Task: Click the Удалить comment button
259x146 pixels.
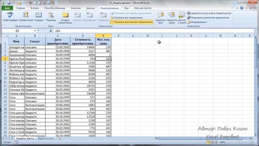Action: pyautogui.click(x=77, y=16)
